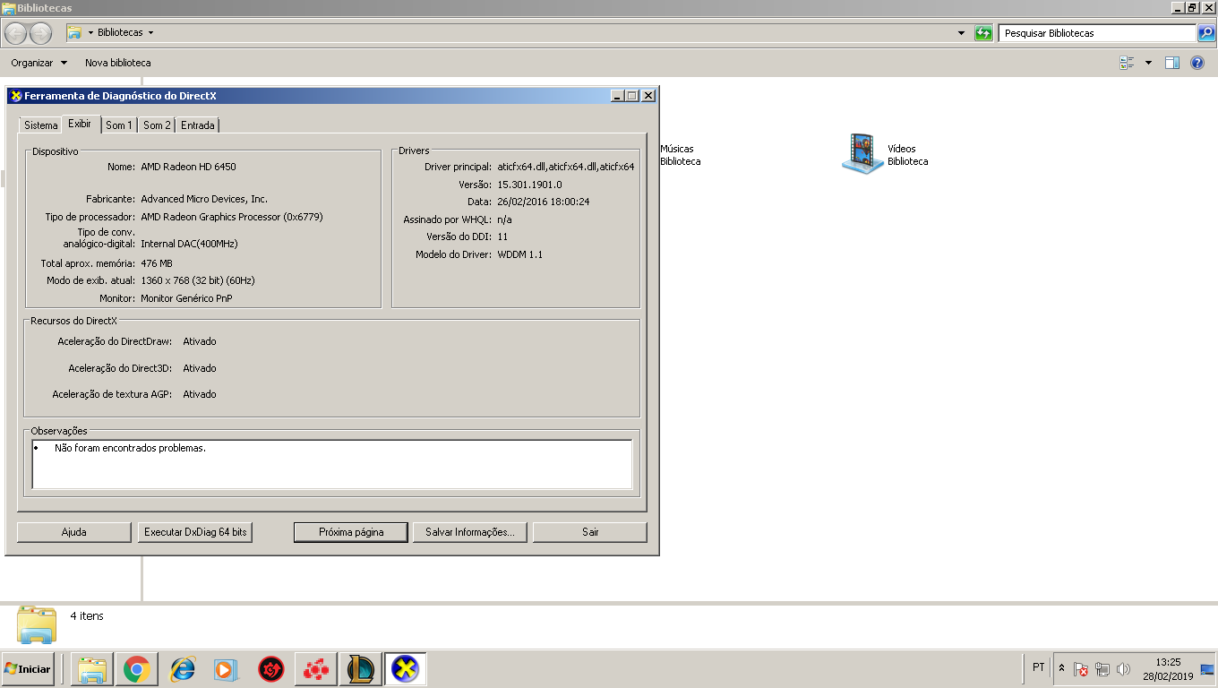The image size is (1218, 688).
Task: Click the driver date 26/02/2016 value
Action: (x=544, y=202)
